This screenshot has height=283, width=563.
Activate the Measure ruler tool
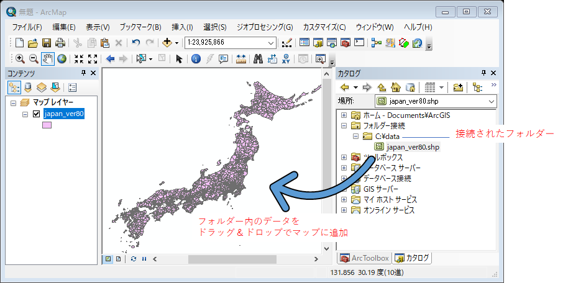point(241,58)
